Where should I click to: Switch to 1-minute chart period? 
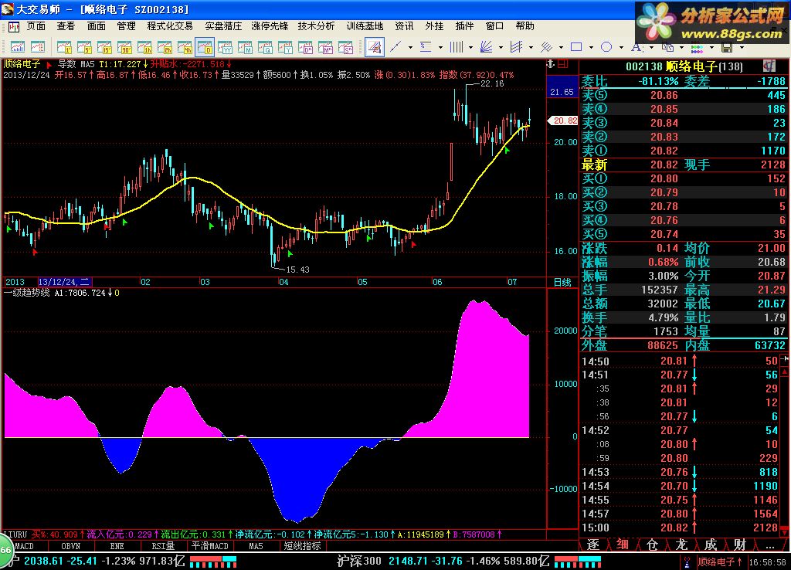[64, 47]
